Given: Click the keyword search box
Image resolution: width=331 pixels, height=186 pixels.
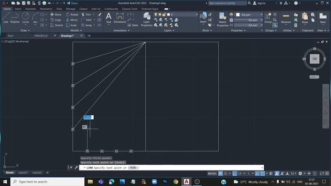Looking at the screenshot, I should 228,3.
